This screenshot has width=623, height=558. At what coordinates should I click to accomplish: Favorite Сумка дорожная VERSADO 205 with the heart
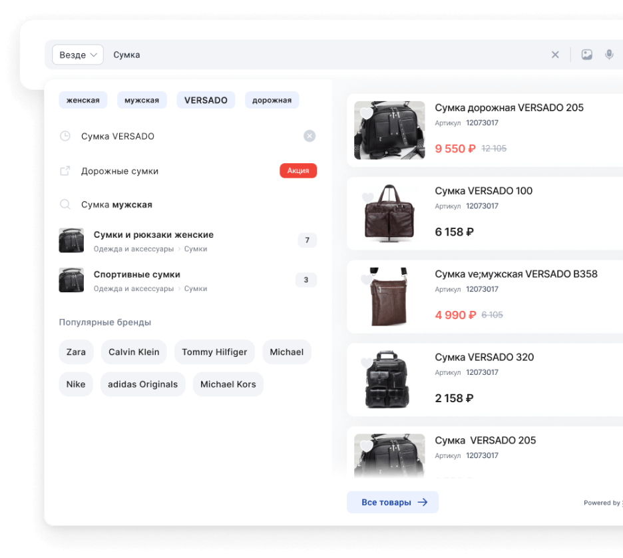coord(366,113)
